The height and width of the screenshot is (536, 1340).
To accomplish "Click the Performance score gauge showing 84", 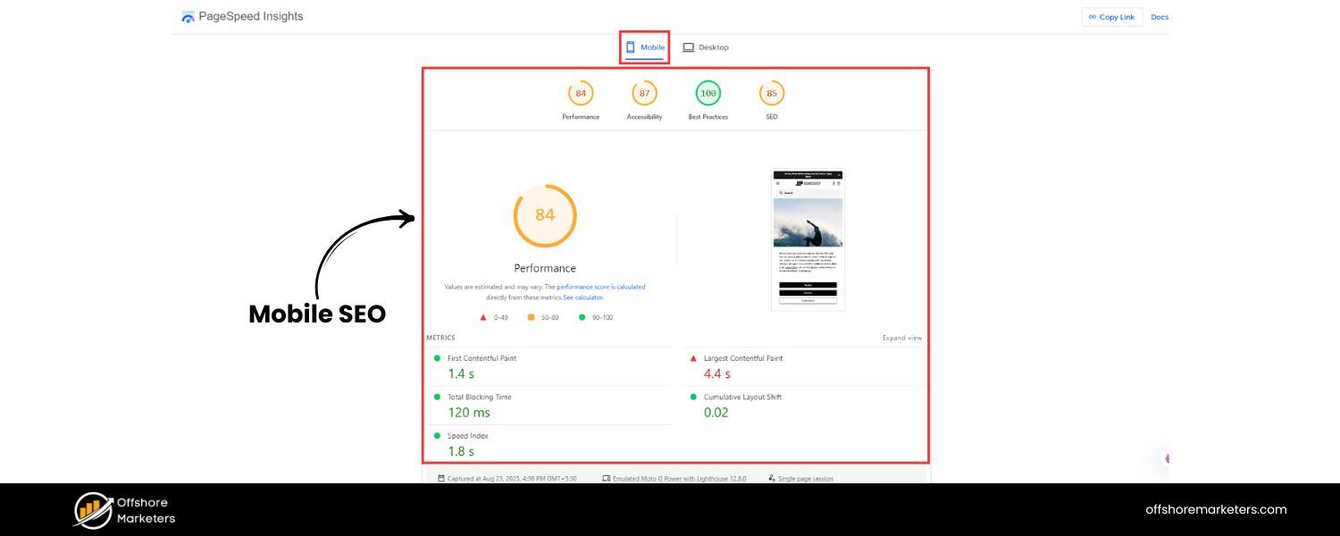I will [x=580, y=92].
